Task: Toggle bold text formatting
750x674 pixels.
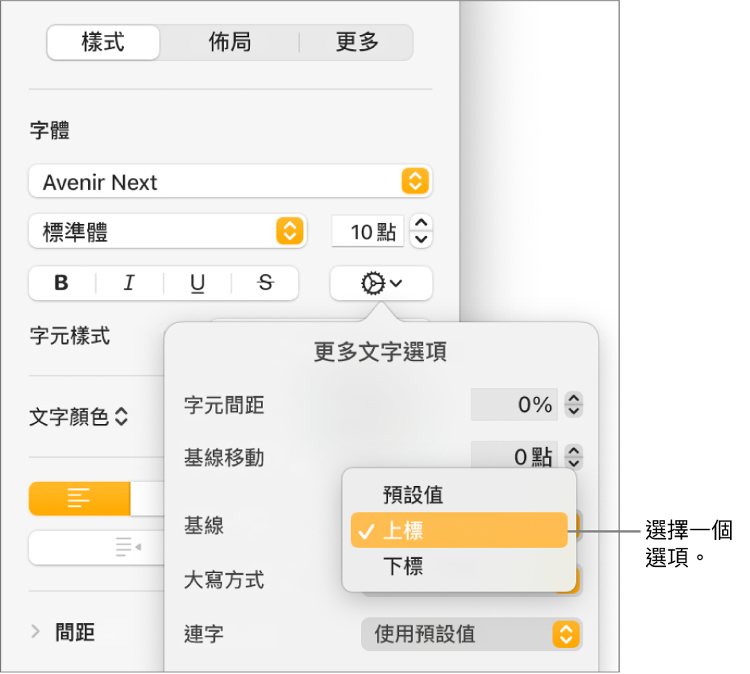Action: pos(62,283)
